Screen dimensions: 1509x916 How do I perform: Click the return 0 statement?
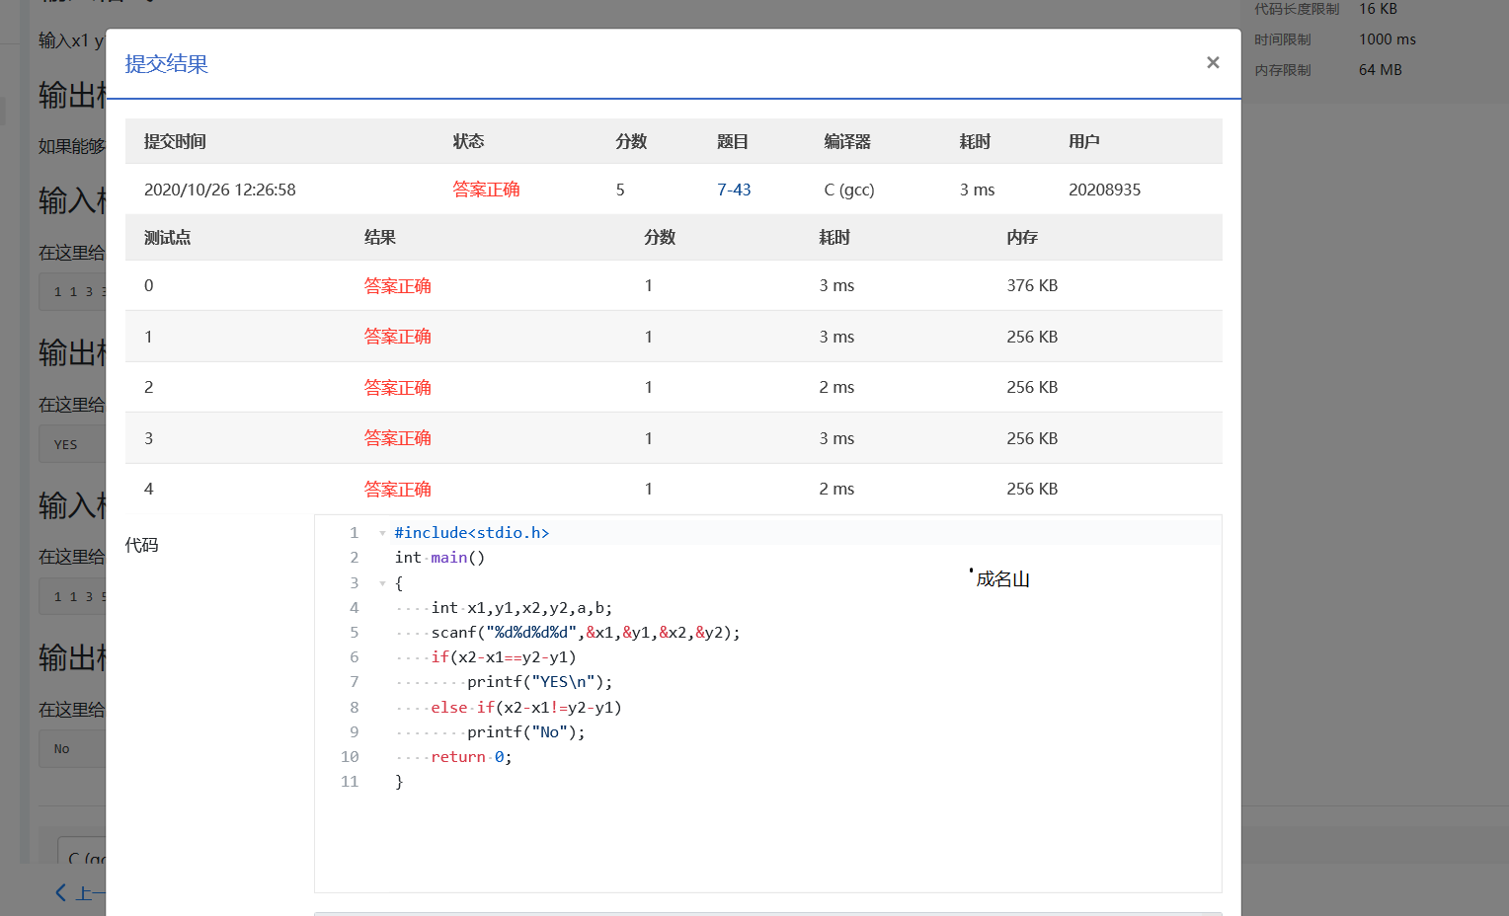471,757
